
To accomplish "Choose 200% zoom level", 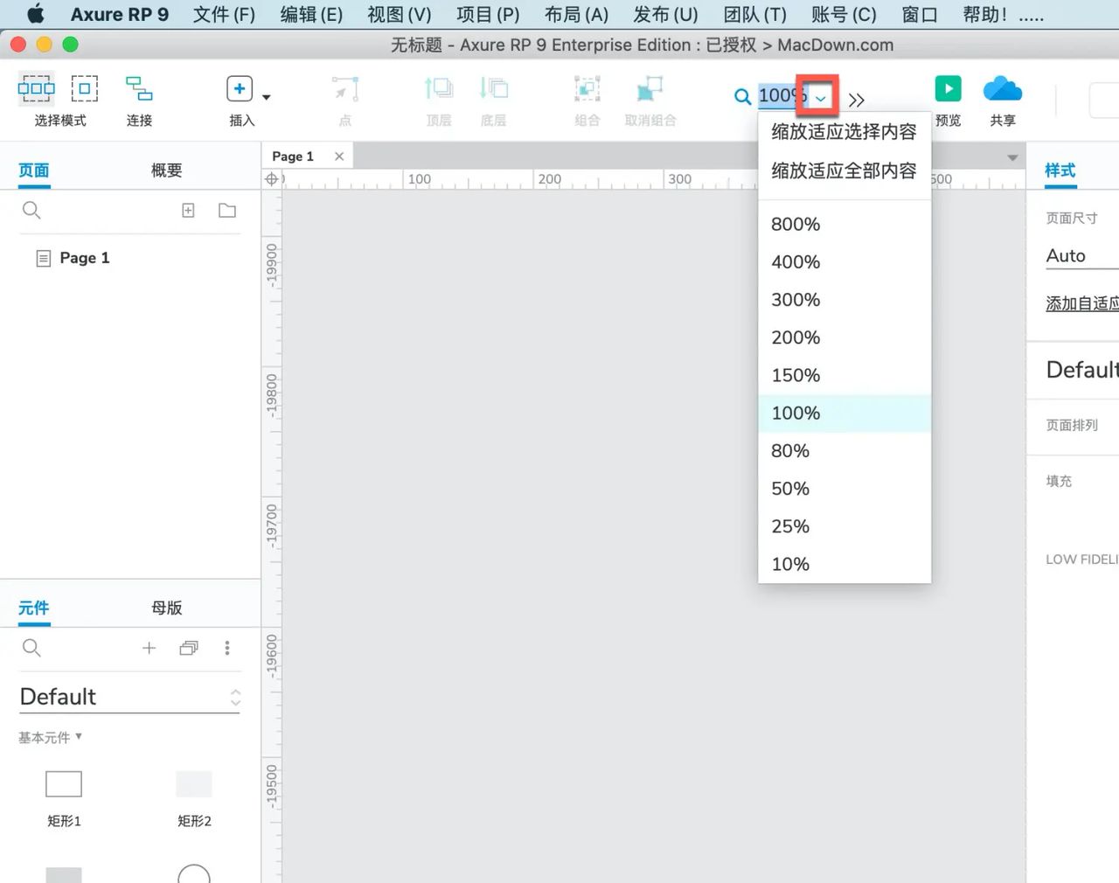I will tap(795, 337).
